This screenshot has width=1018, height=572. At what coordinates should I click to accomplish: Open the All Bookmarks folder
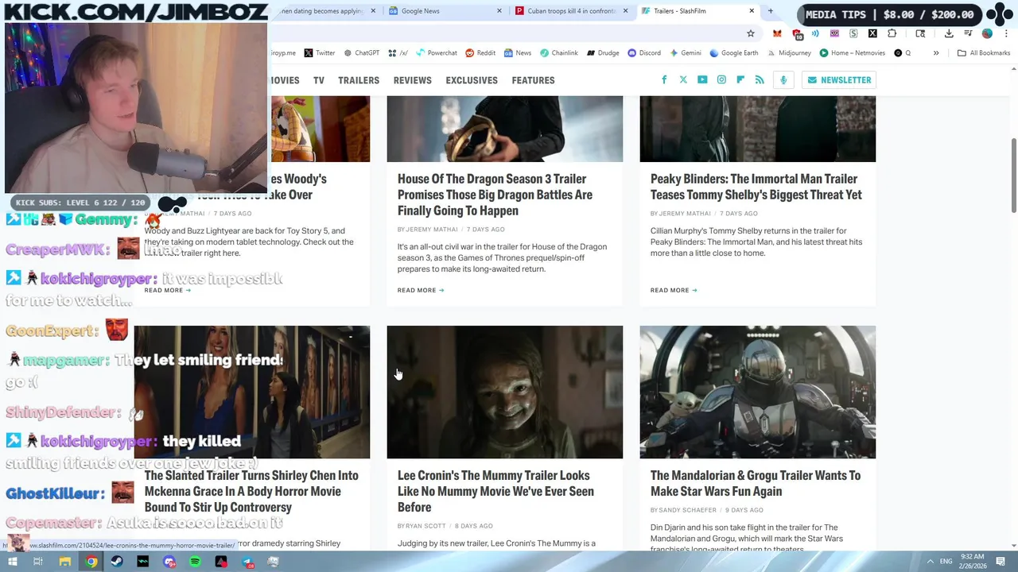click(984, 53)
